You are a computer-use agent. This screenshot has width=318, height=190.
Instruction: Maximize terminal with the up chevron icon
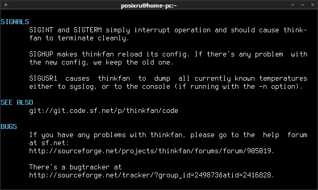point(302,5)
